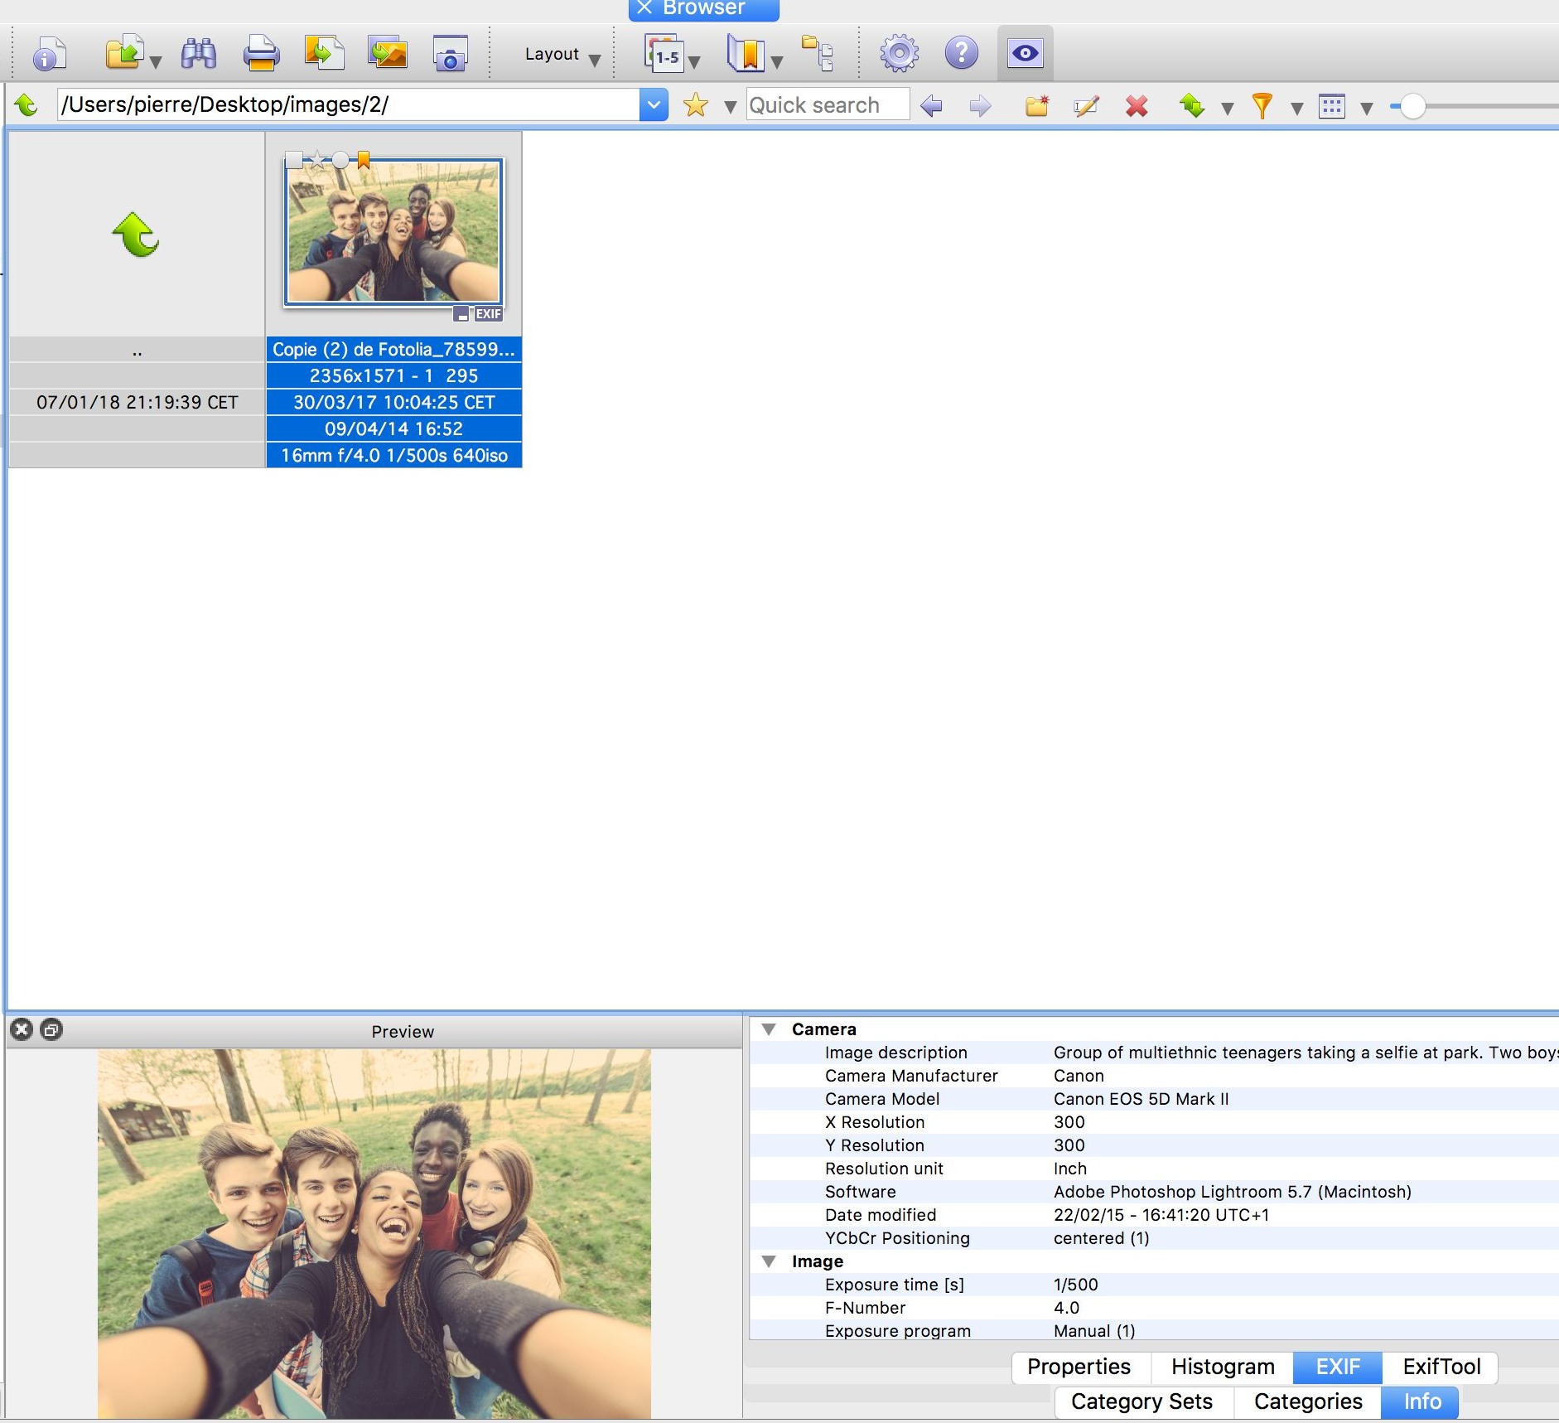This screenshot has width=1559, height=1423.
Task: Open the binoculars search tool
Action: point(198,54)
